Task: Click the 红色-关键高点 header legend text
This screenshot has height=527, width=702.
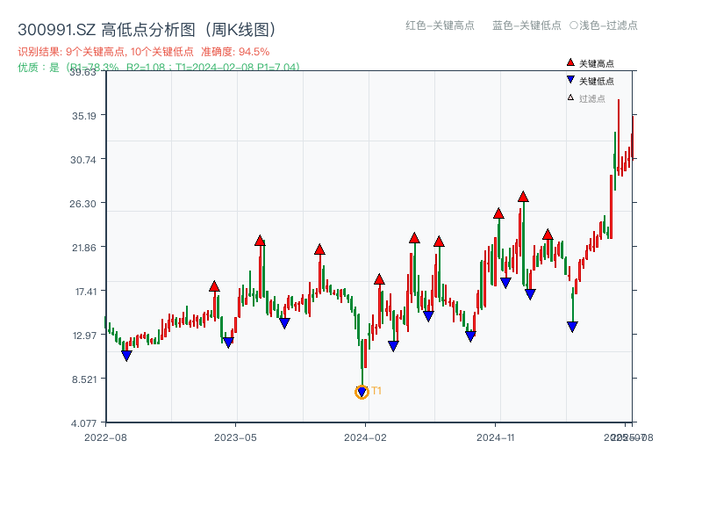Action: click(x=440, y=25)
